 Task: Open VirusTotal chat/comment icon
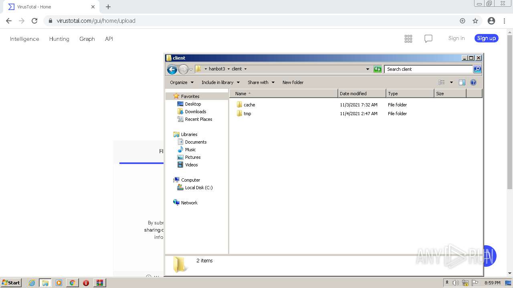428,38
